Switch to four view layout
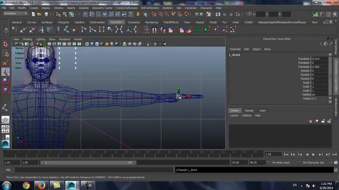The width and height of the screenshot is (339, 190). 5,129
